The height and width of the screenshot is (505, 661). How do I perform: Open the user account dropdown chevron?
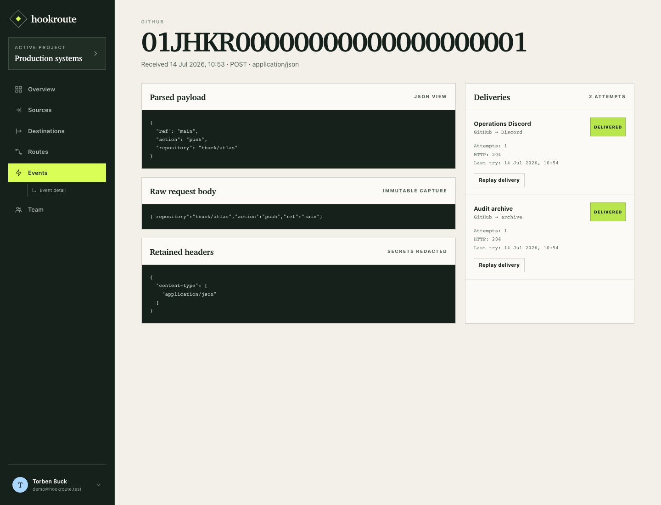pyautogui.click(x=98, y=485)
